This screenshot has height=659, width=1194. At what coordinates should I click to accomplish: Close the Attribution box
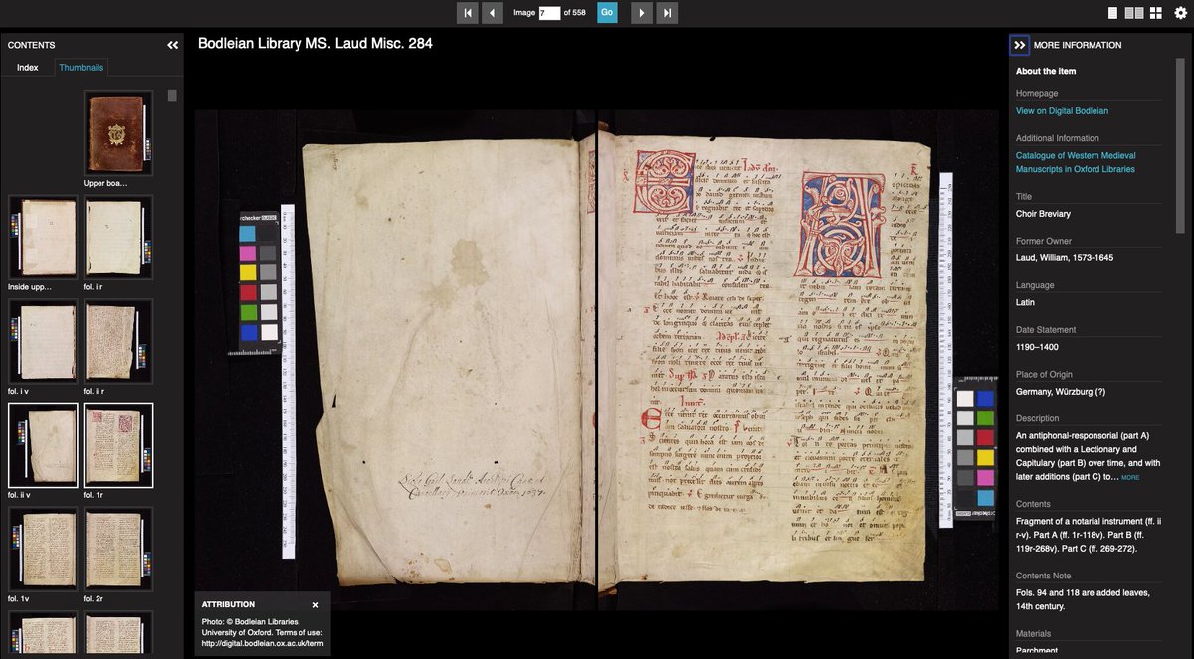(x=316, y=604)
